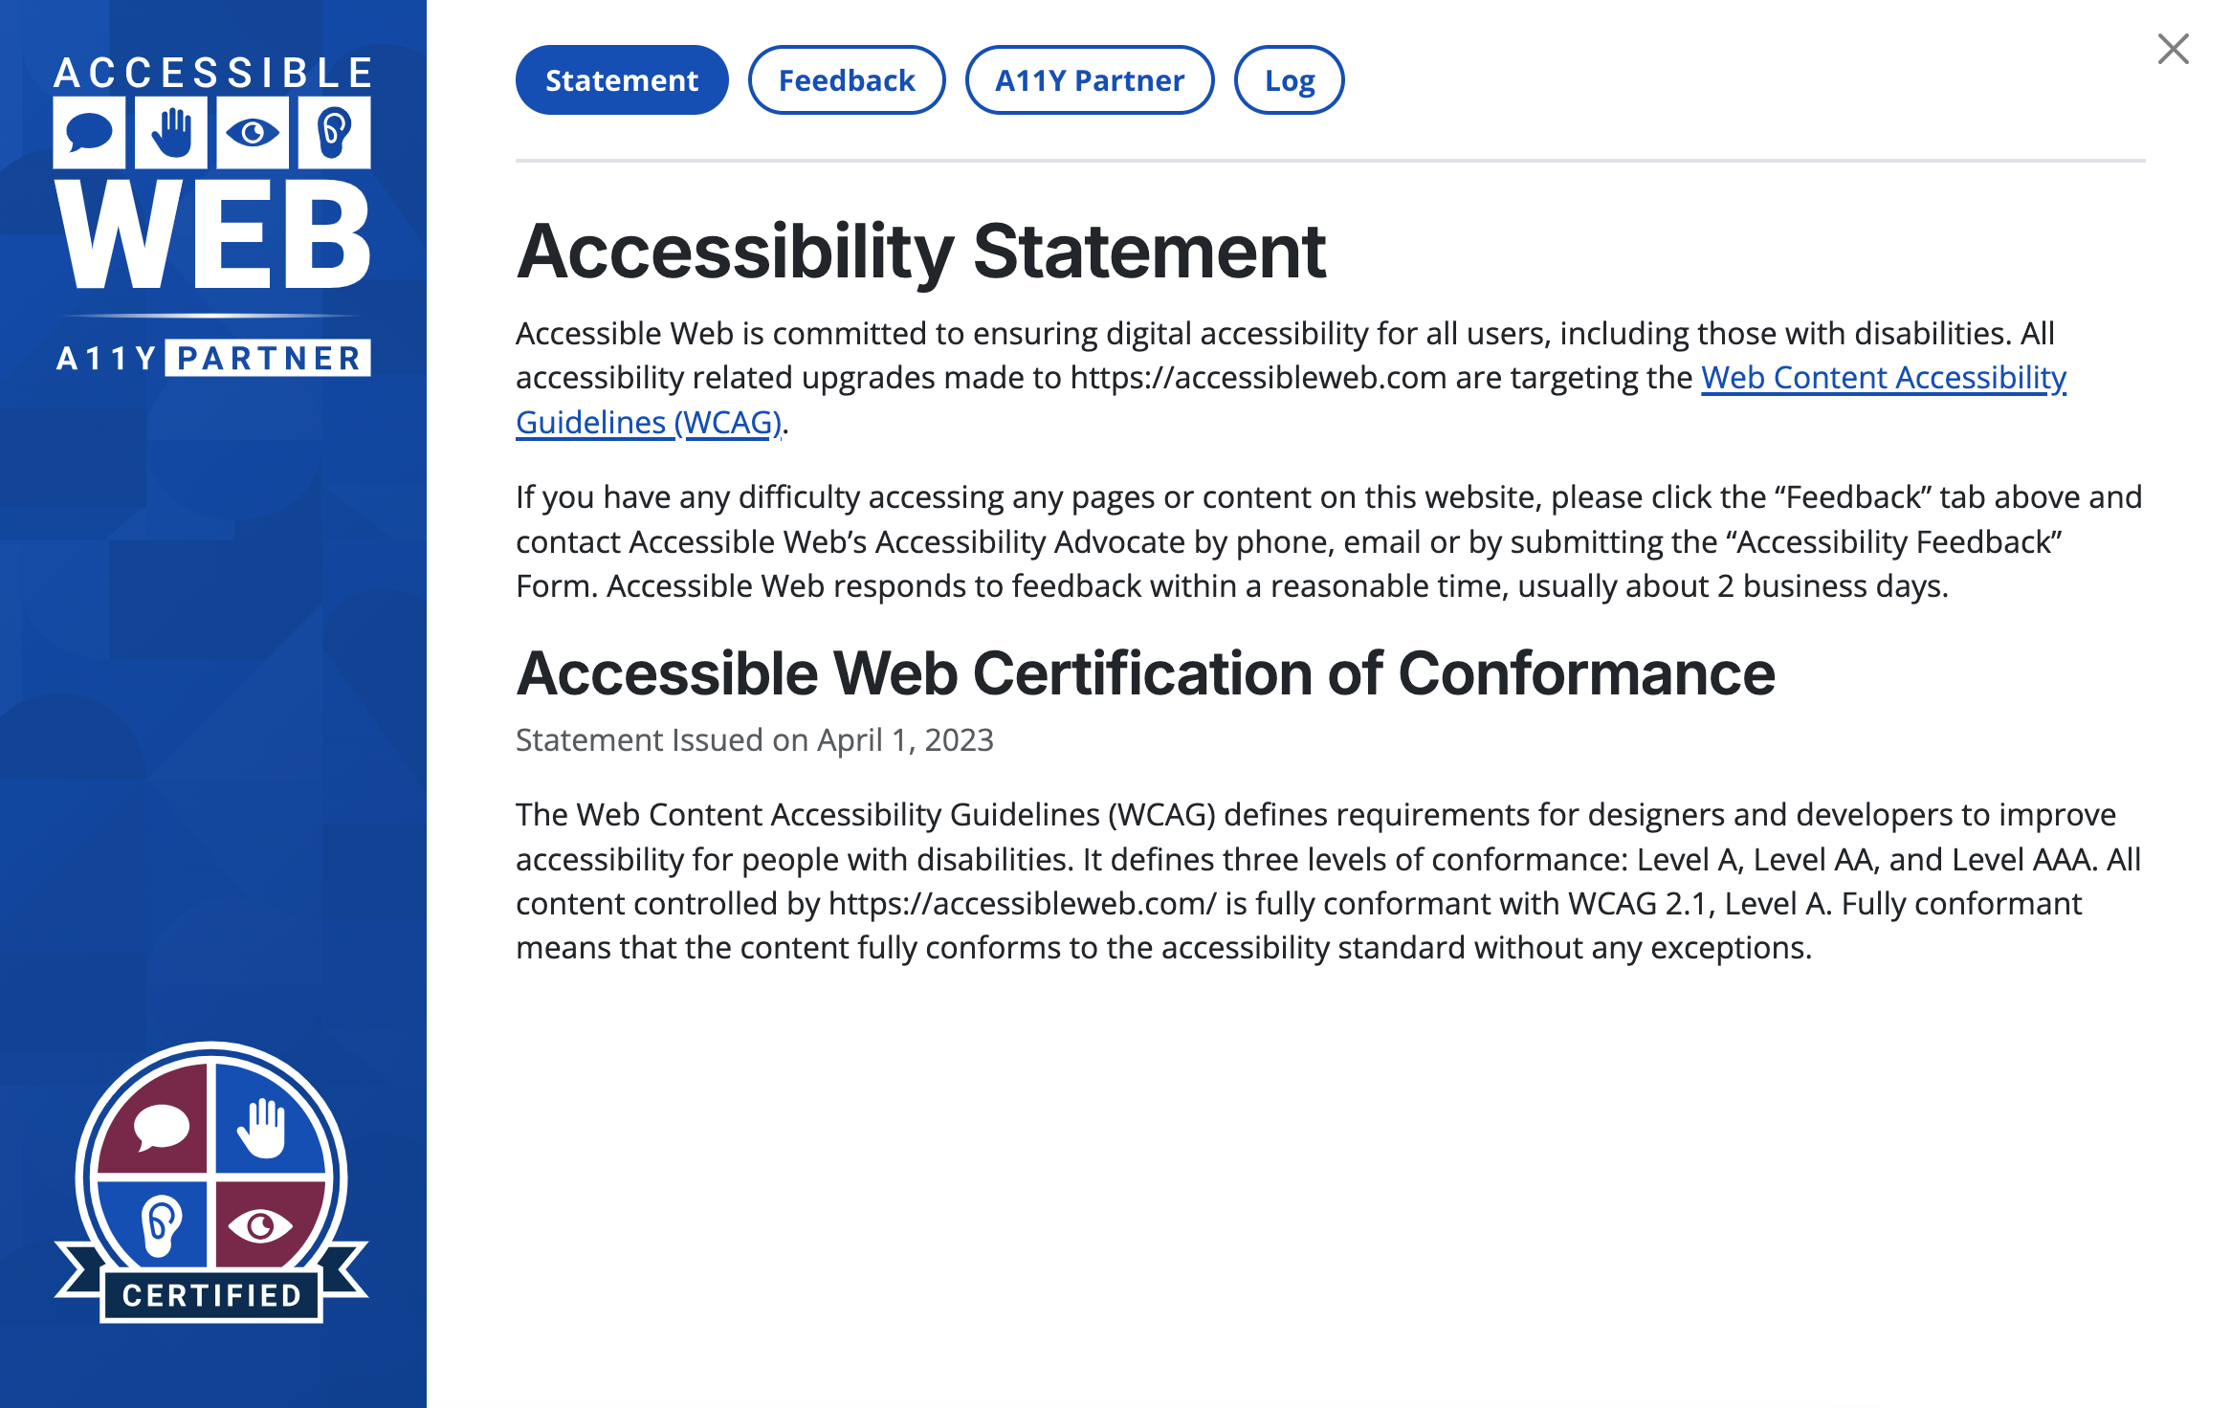Click the text 'fully conformant with WCAG 2.1, Level A'

tap(1540, 904)
